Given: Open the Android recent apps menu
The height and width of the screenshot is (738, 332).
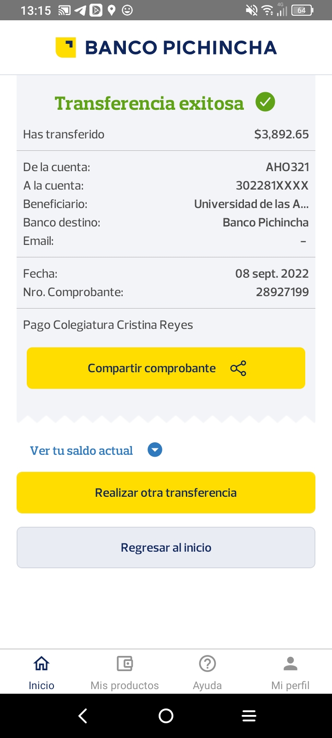Looking at the screenshot, I should [x=249, y=716].
